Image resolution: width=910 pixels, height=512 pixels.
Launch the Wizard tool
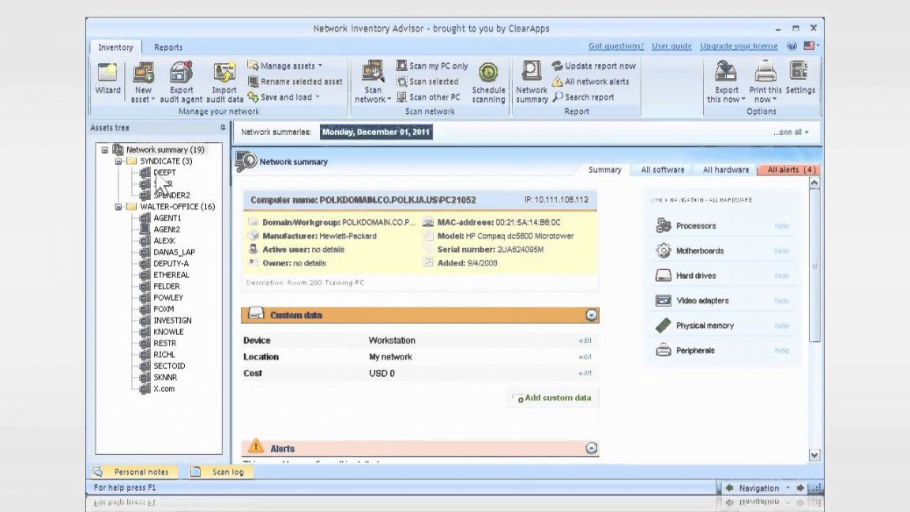click(x=108, y=78)
